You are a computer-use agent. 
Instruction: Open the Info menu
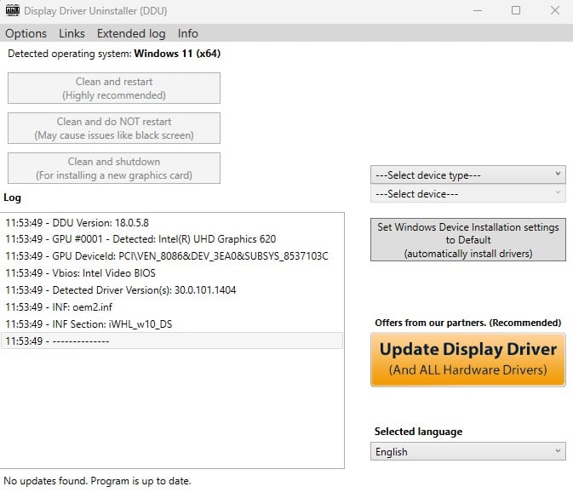click(x=188, y=33)
